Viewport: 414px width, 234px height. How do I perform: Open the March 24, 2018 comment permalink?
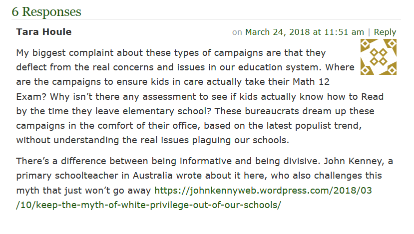click(304, 32)
